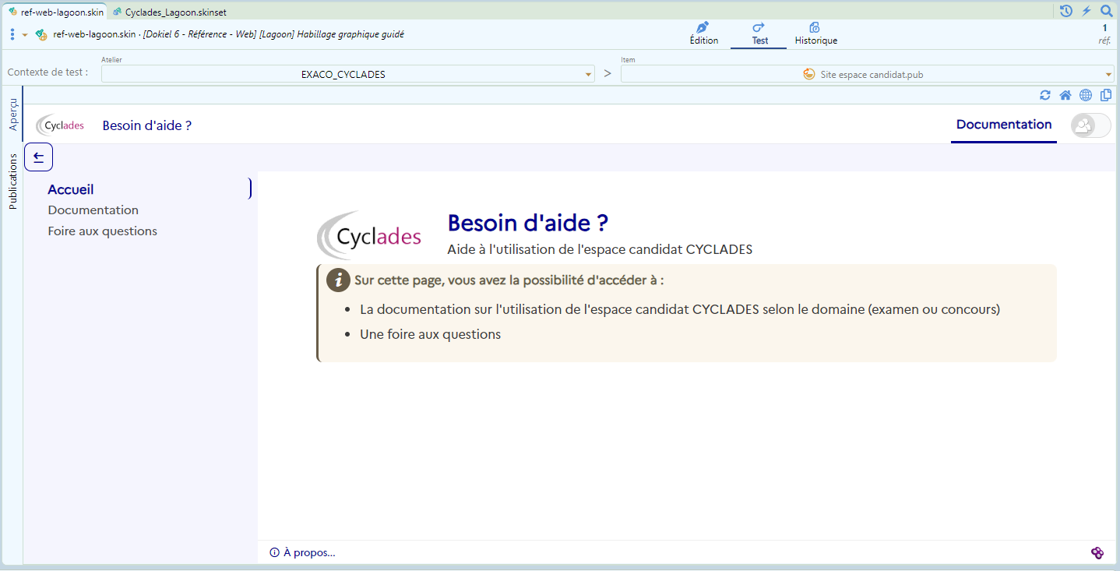Image resolution: width=1120 pixels, height=571 pixels.
Task: Open Foire aux questions in side menu
Action: click(x=102, y=231)
